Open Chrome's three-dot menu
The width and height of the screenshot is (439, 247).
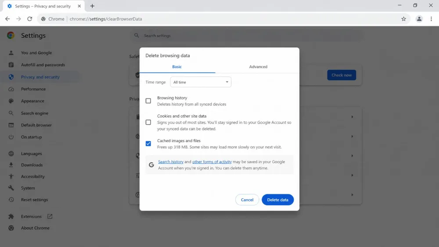click(x=431, y=19)
